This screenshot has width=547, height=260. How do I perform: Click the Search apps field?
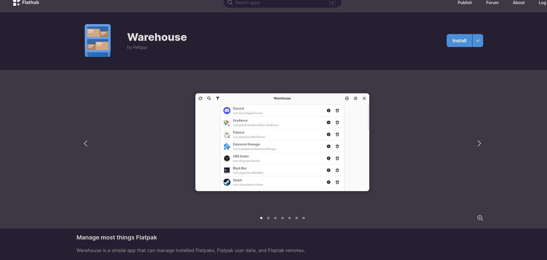coord(282,3)
